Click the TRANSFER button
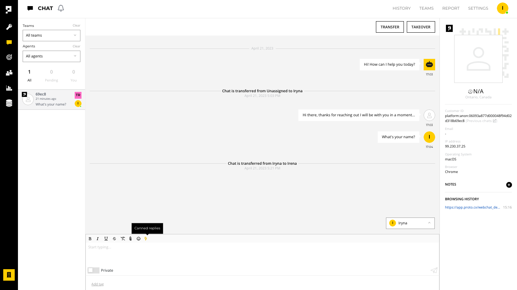517x290 pixels. coord(390,27)
